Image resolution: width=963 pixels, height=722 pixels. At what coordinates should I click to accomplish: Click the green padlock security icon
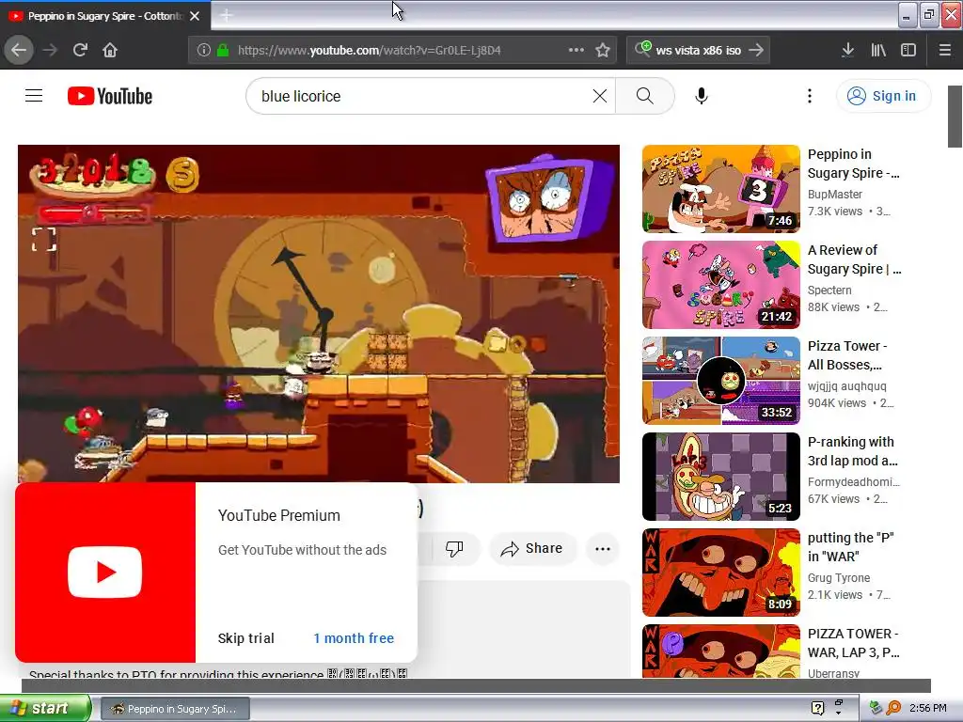(223, 51)
